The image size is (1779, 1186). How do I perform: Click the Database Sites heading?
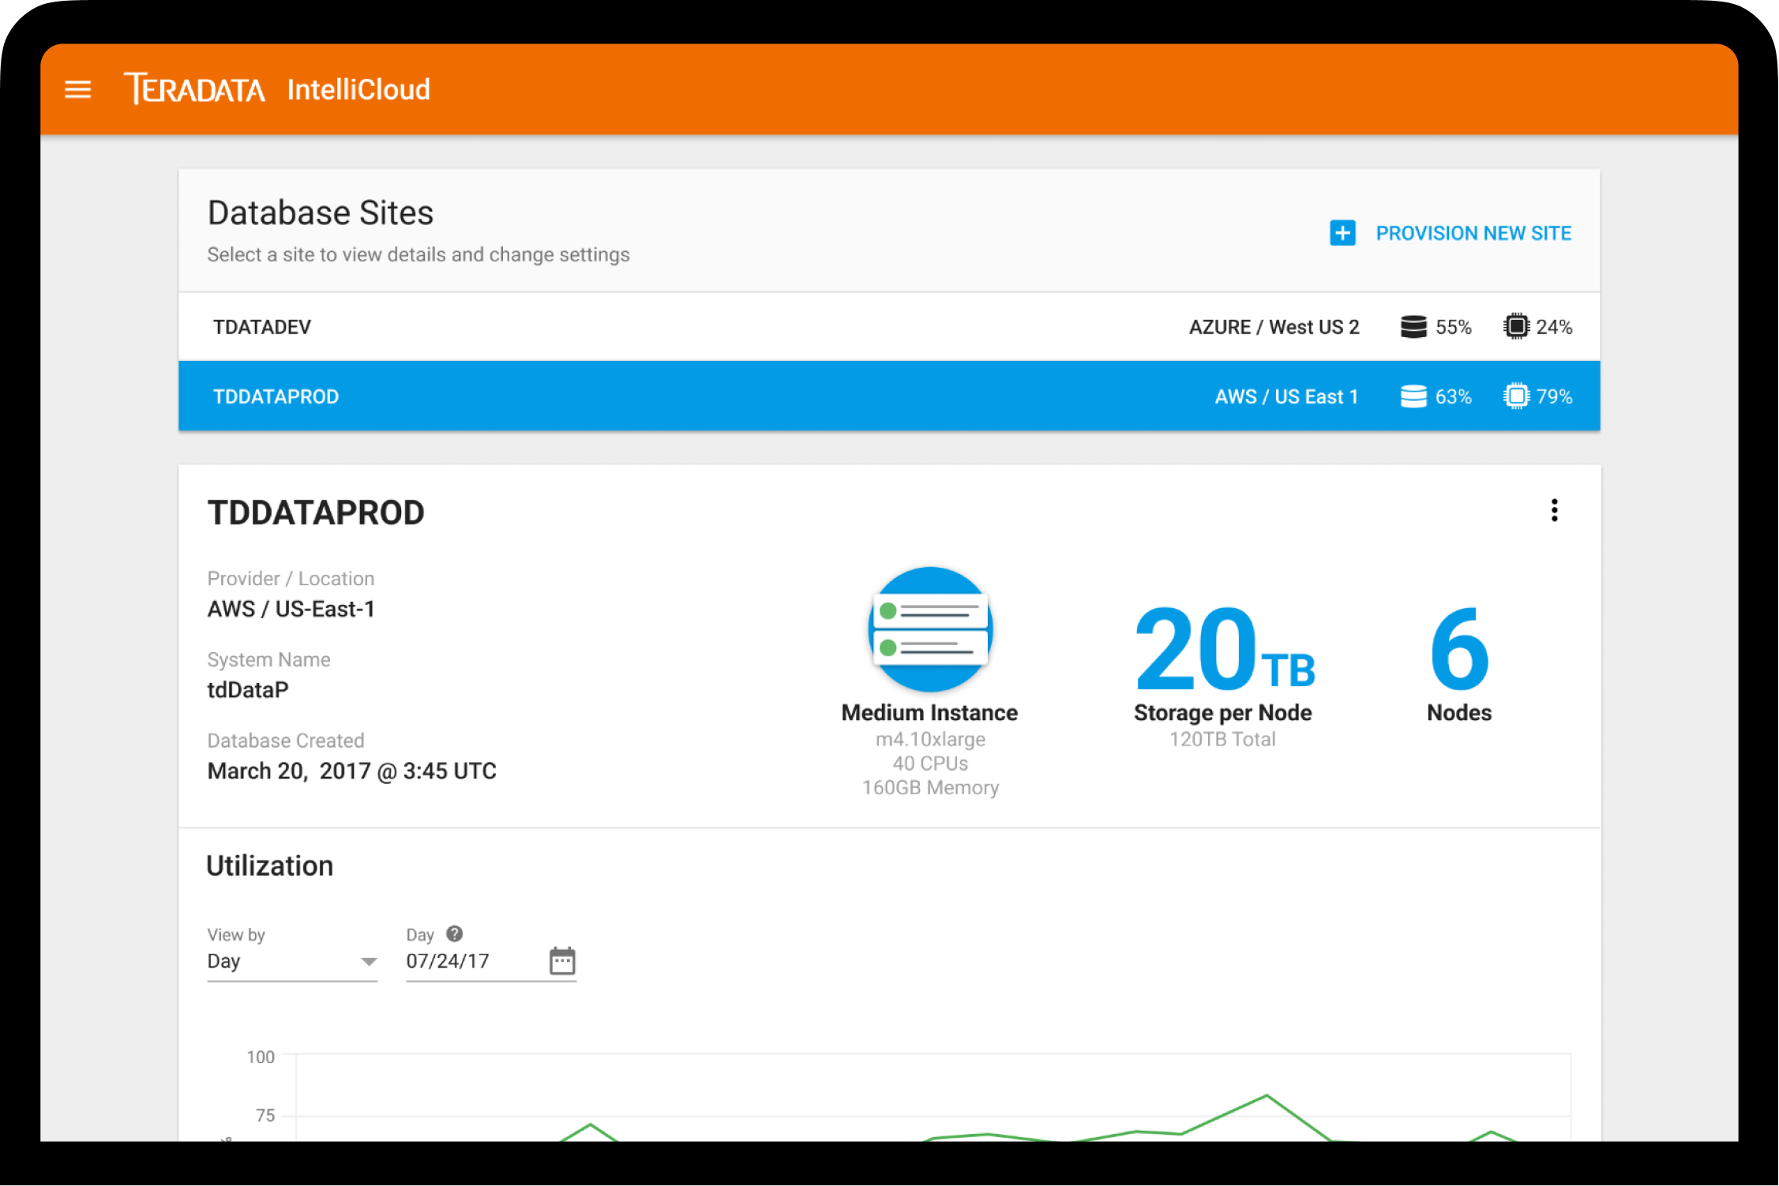(321, 212)
